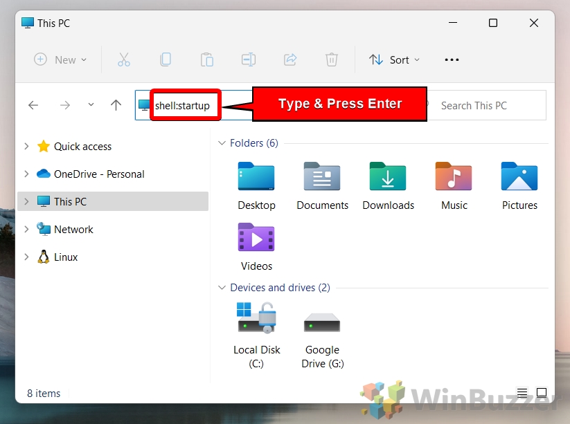Switch to large icons view icon

(x=542, y=392)
